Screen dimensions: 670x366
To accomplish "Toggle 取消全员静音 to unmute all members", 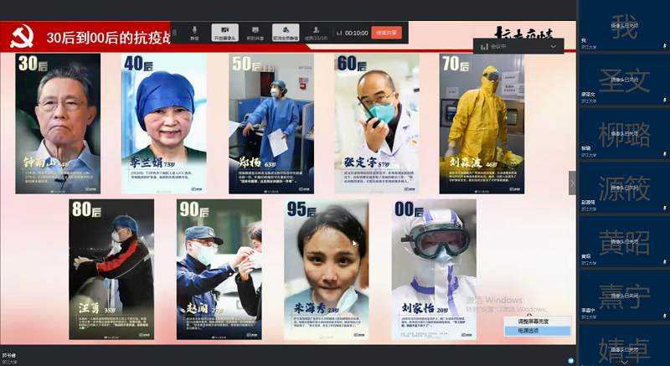I will coord(286,32).
